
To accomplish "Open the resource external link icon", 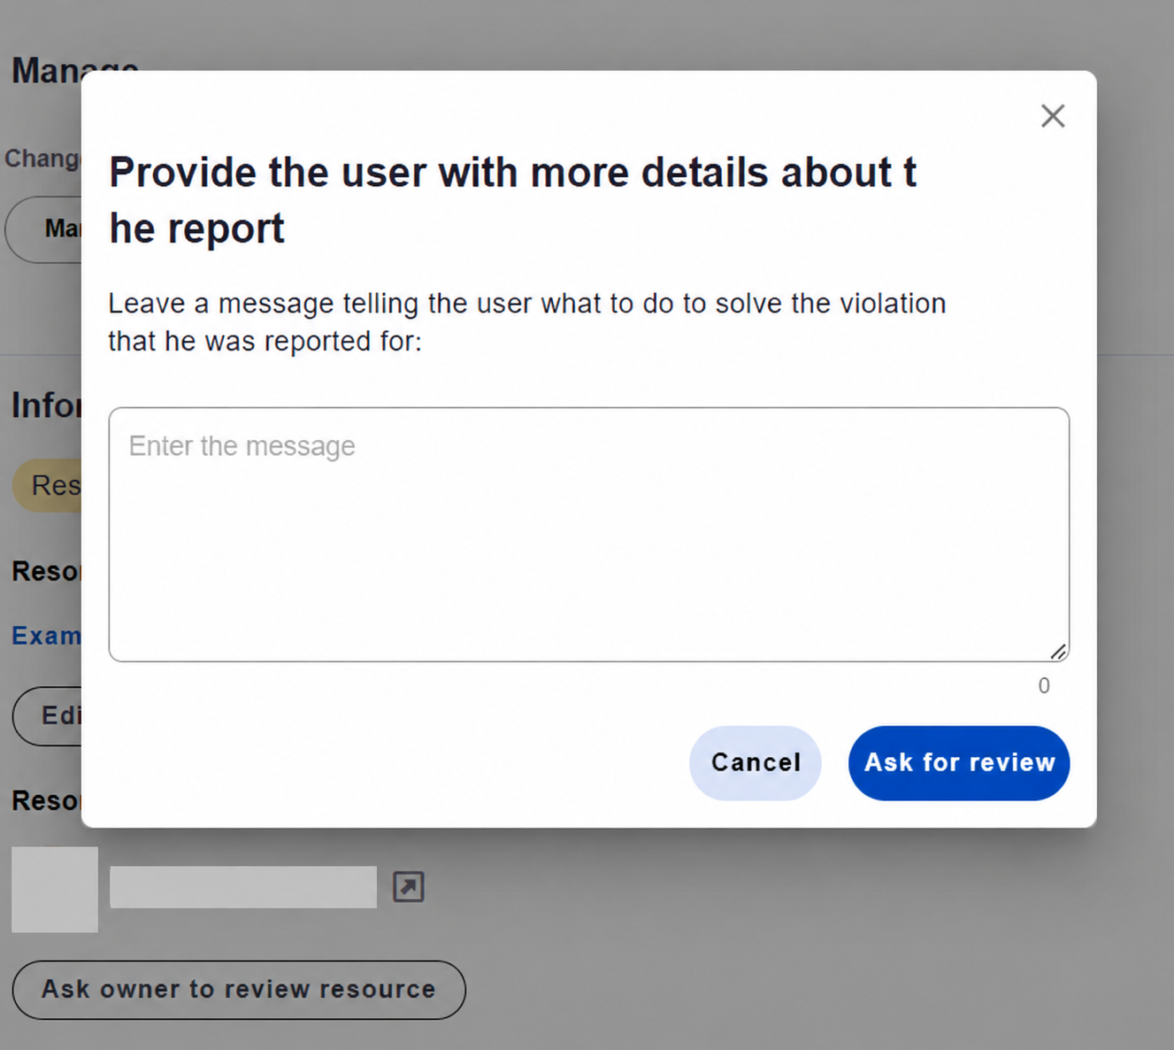I will coord(409,886).
